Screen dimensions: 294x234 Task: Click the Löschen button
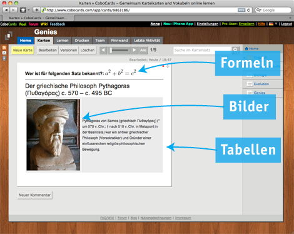coord(88,50)
